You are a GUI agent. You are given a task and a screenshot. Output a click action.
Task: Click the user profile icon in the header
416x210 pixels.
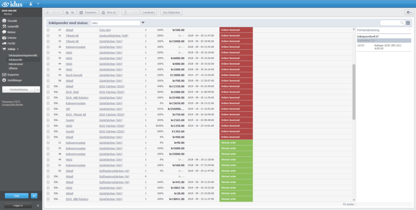click(31, 4)
